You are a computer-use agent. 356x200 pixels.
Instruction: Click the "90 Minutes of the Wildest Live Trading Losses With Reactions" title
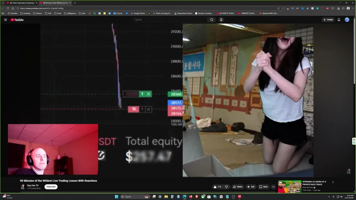point(58,181)
